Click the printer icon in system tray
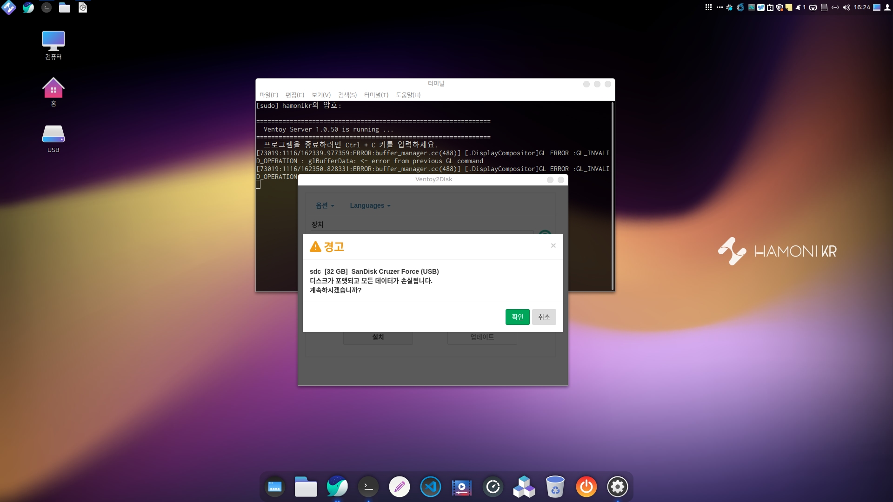 point(813,7)
